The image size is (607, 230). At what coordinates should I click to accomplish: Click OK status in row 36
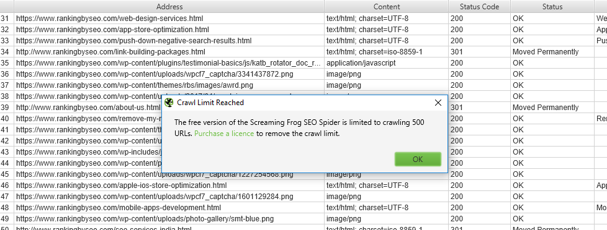[518, 74]
